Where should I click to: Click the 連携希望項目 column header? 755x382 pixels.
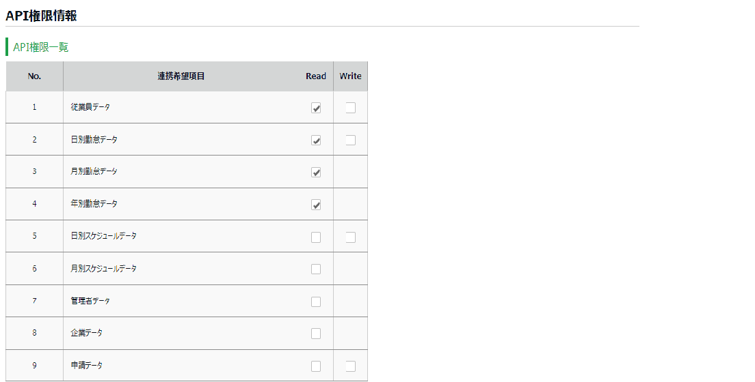pos(181,76)
